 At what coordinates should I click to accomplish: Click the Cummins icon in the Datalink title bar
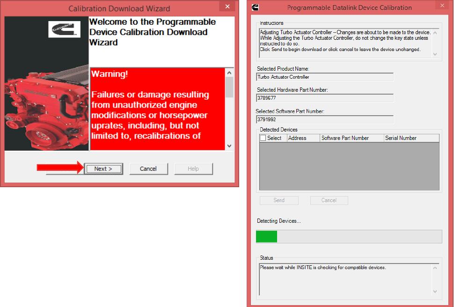point(256,7)
